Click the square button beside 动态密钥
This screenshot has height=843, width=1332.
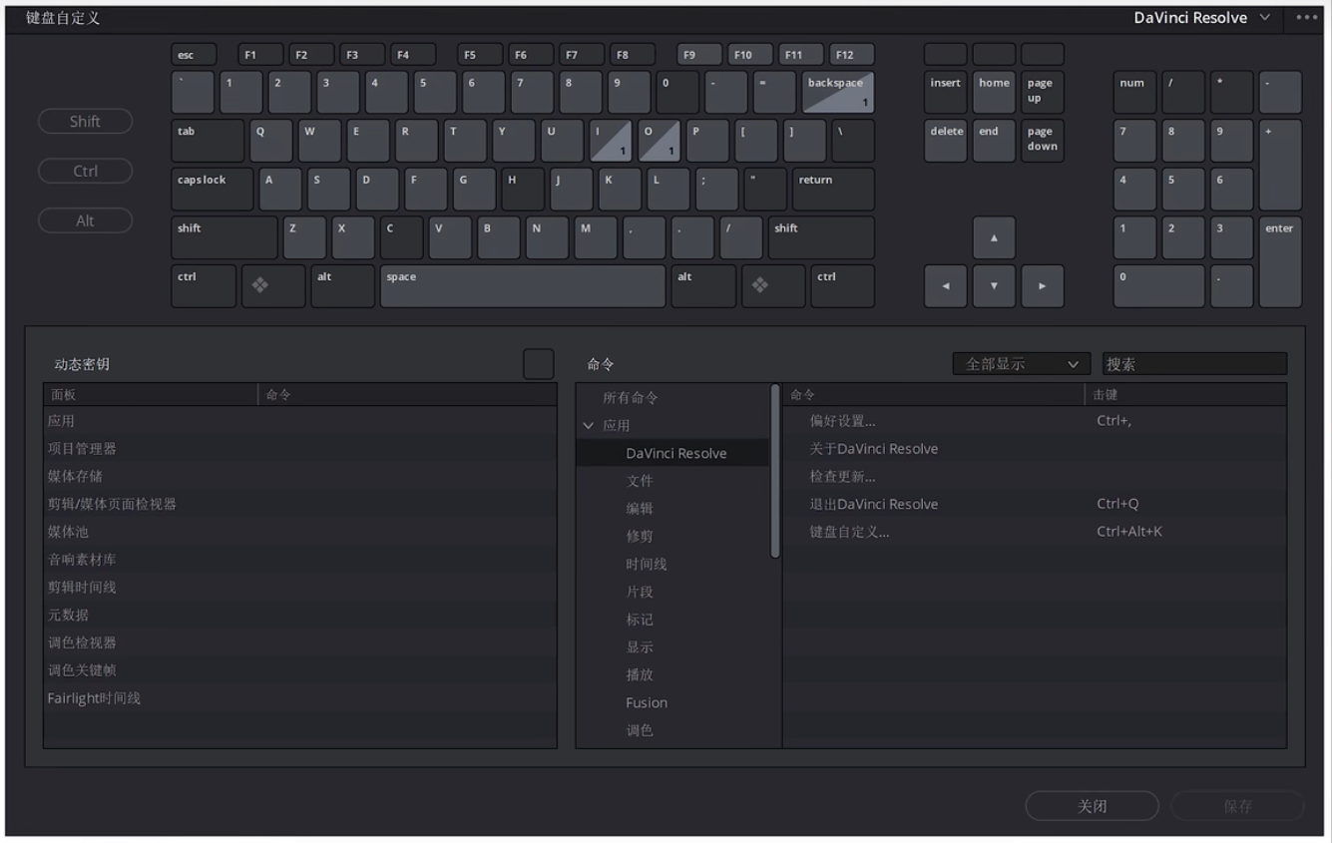(538, 364)
